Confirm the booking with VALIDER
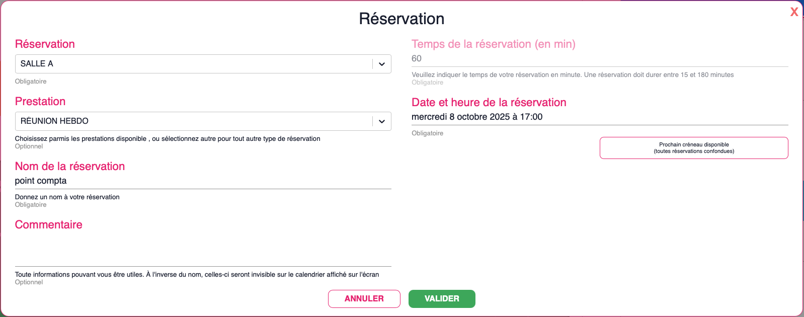The height and width of the screenshot is (317, 804). click(x=442, y=299)
